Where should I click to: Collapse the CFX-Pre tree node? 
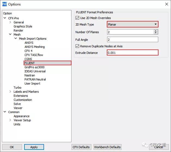[5, 18]
